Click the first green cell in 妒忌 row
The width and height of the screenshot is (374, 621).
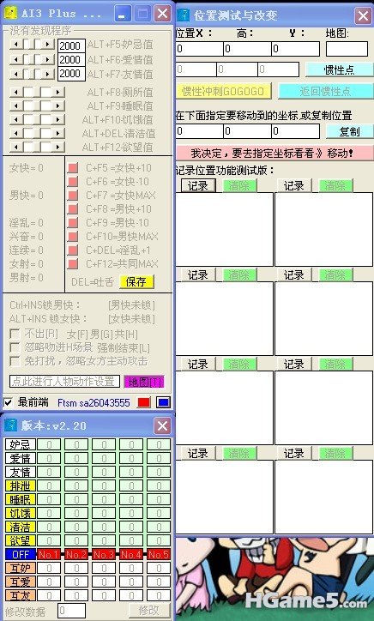(49, 444)
